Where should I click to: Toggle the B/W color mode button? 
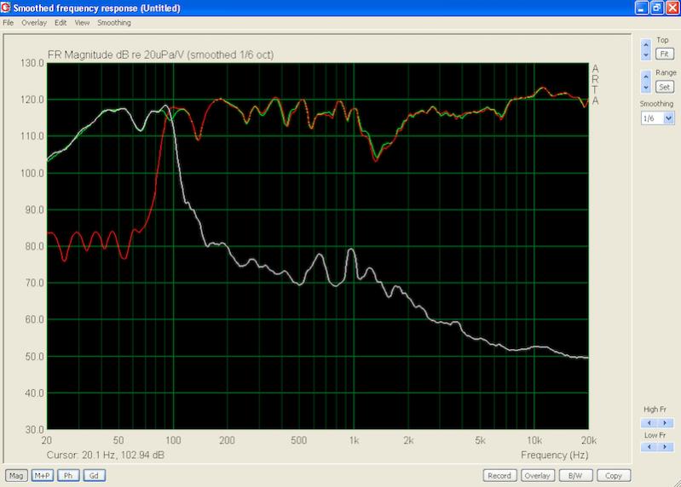click(575, 476)
